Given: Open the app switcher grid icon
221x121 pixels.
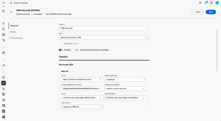Looking at the screenshot, I should (211, 3).
